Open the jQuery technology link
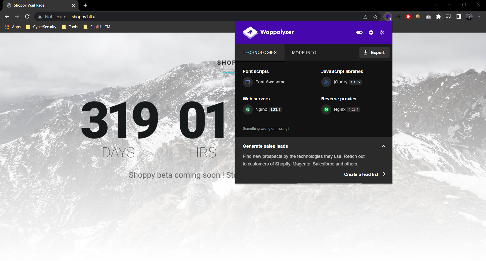Image resolution: width=486 pixels, height=261 pixels. coord(340,82)
